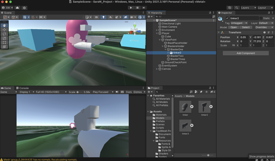Toggle Scene lighting bulb button
275x161 pixels.
[x=104, y=17]
